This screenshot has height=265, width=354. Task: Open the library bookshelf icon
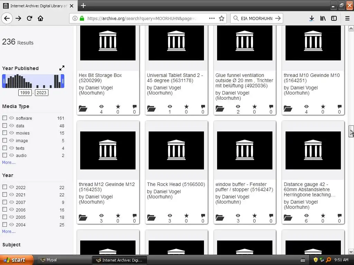[x=323, y=18]
